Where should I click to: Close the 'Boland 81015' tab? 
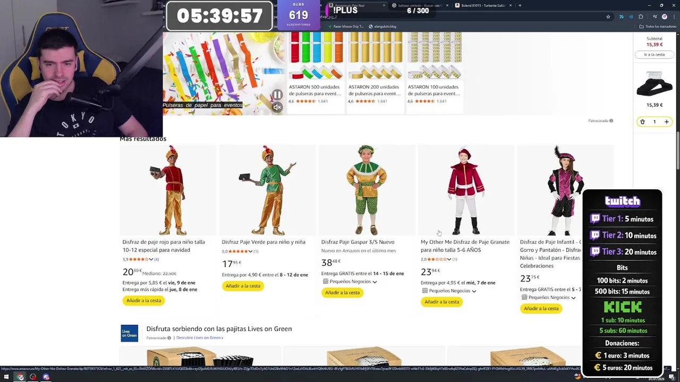click(511, 5)
